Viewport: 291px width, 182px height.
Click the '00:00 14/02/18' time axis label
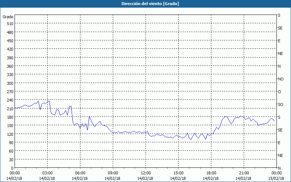tap(14, 176)
